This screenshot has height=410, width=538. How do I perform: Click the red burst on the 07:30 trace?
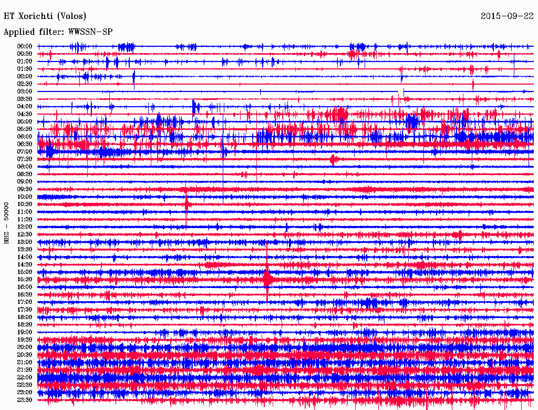pos(334,160)
